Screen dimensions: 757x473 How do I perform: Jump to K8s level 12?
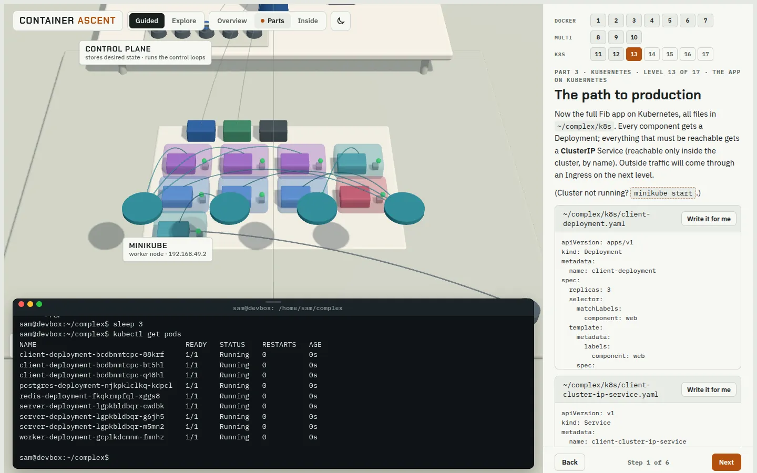click(616, 54)
